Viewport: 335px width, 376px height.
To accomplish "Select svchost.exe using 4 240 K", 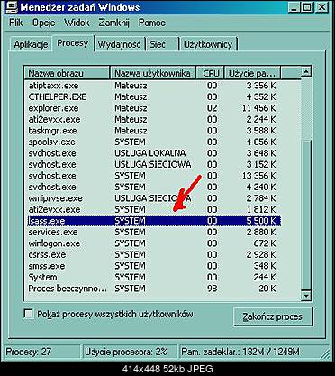I will [153, 187].
